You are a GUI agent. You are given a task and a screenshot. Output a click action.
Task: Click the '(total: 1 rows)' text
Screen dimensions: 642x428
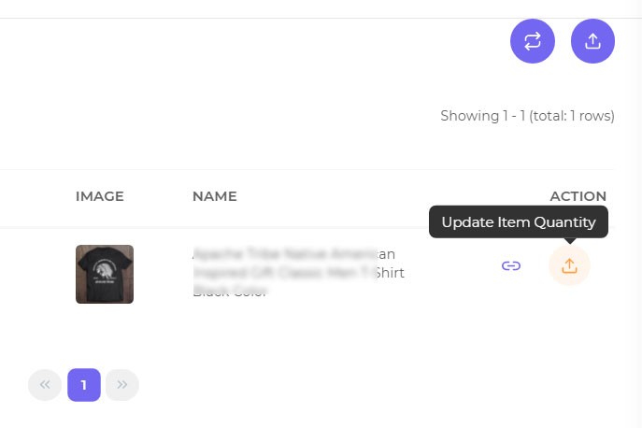coord(572,116)
